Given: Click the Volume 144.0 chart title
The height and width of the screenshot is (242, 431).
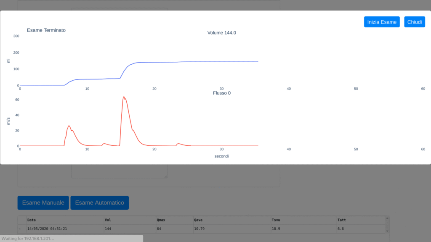Looking at the screenshot, I should pyautogui.click(x=221, y=32).
